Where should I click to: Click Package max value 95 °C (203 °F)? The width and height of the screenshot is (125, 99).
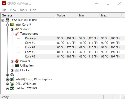110,38
